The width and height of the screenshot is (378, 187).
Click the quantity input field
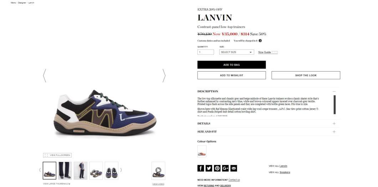[x=205, y=52]
